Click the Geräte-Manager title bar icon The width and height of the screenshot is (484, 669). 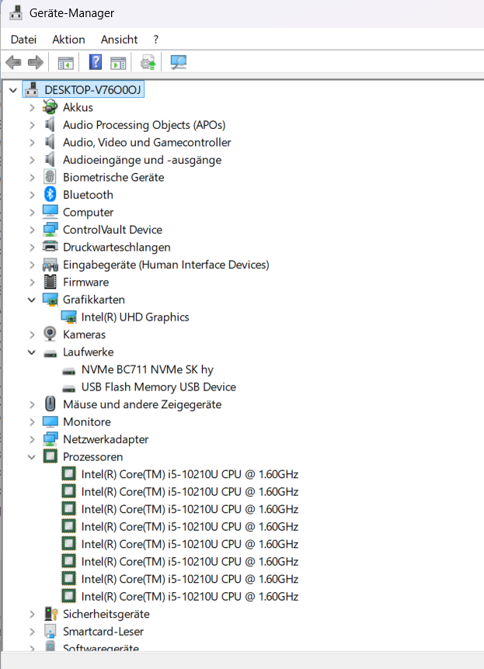point(16,12)
